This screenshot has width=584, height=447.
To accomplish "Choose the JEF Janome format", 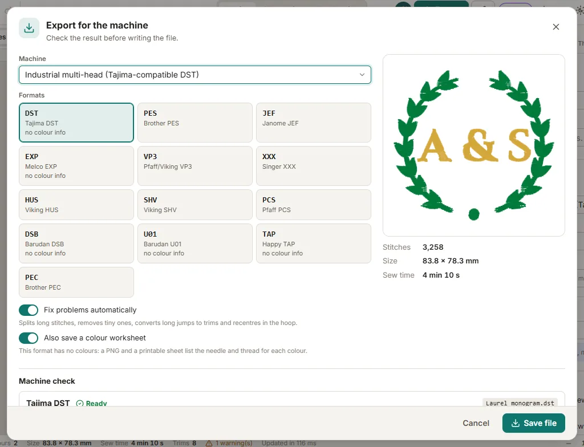I will (x=314, y=123).
